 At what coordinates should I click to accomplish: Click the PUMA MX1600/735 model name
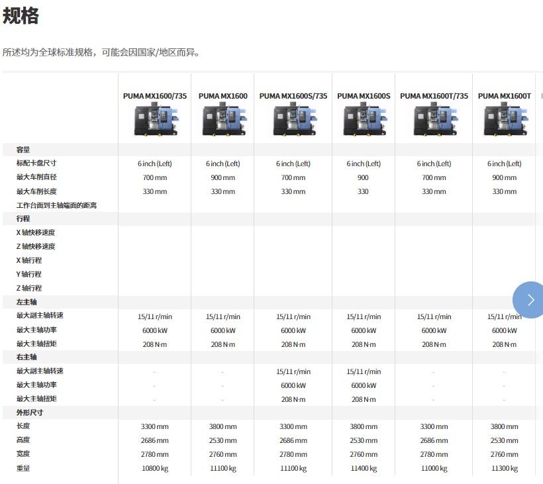155,96
